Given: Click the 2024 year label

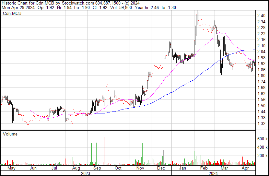Looking at the screenshot, I should coord(213,173).
